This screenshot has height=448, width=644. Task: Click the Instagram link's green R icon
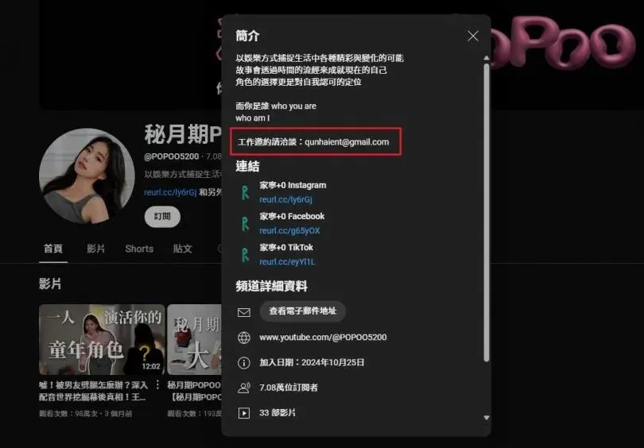pyautogui.click(x=245, y=193)
